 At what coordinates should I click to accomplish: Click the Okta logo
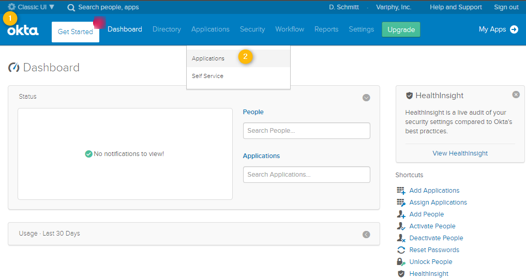[x=23, y=31]
